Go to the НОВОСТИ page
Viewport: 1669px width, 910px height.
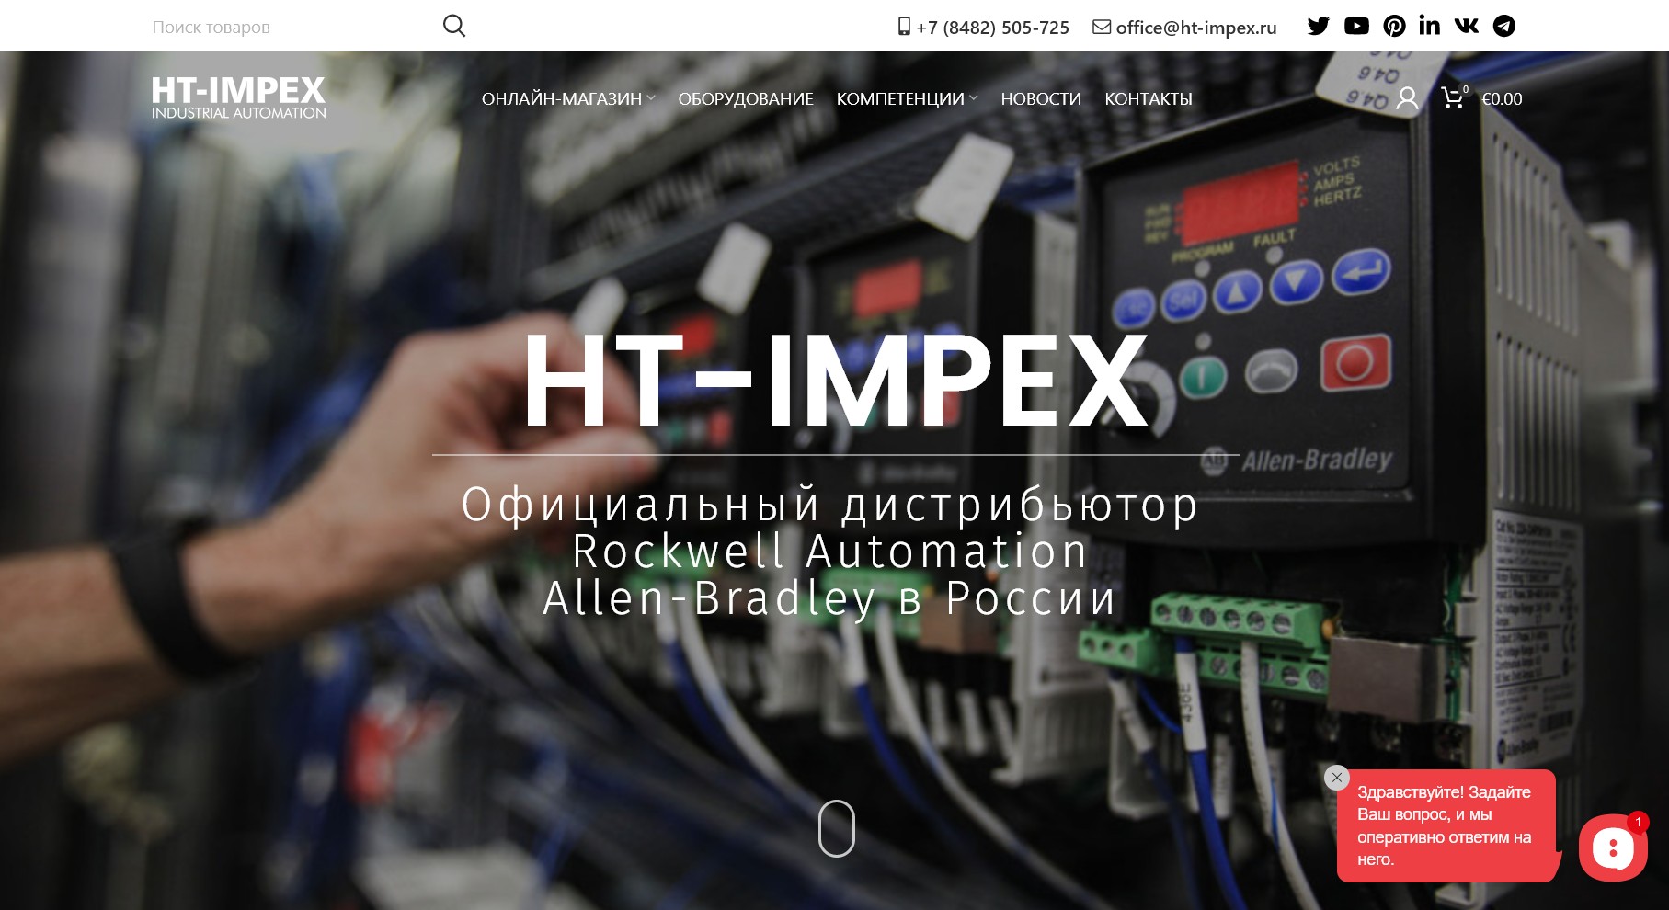1040,98
